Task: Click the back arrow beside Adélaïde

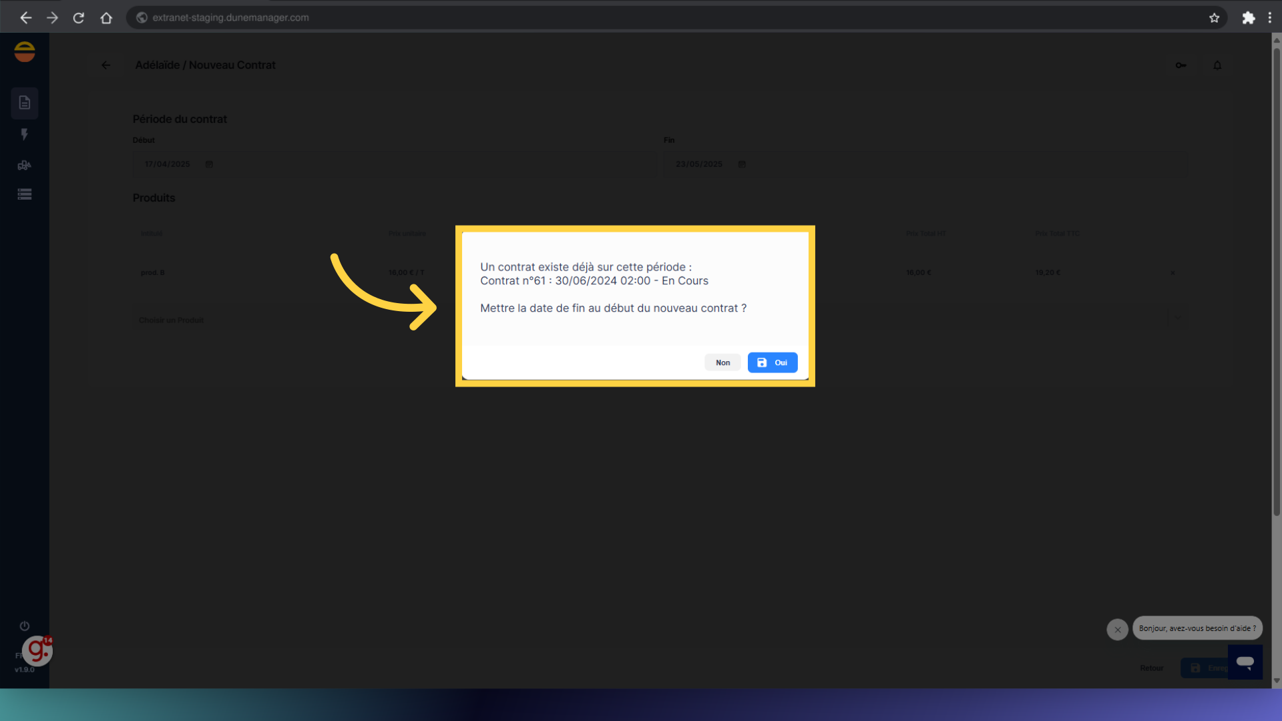Action: coord(105,65)
